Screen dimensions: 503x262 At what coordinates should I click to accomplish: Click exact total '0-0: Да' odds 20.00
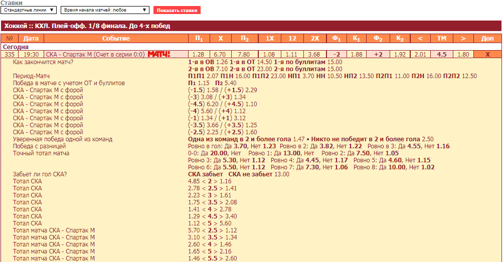(x=219, y=153)
